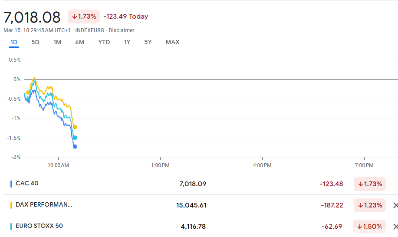Click the teal EURO STOXX endpoint dot
Image resolution: width=398 pixels, height=237 pixels.
(x=75, y=138)
